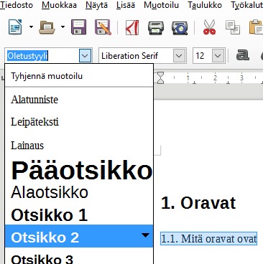This screenshot has height=264, width=263.
Task: Select Leipäteksti style
Action: (x=79, y=122)
